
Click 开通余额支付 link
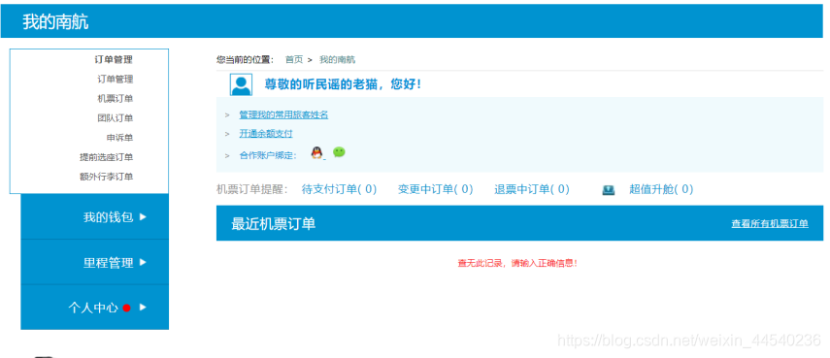[x=266, y=133]
